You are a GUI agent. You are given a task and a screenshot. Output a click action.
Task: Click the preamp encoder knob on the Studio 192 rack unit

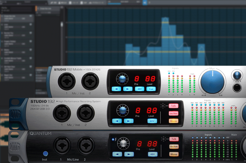point(122,110)
